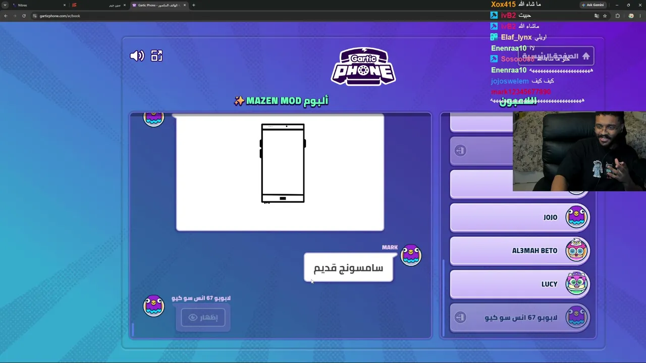Close the Nibras browser tab
Image resolution: width=646 pixels, height=363 pixels.
tap(65, 5)
